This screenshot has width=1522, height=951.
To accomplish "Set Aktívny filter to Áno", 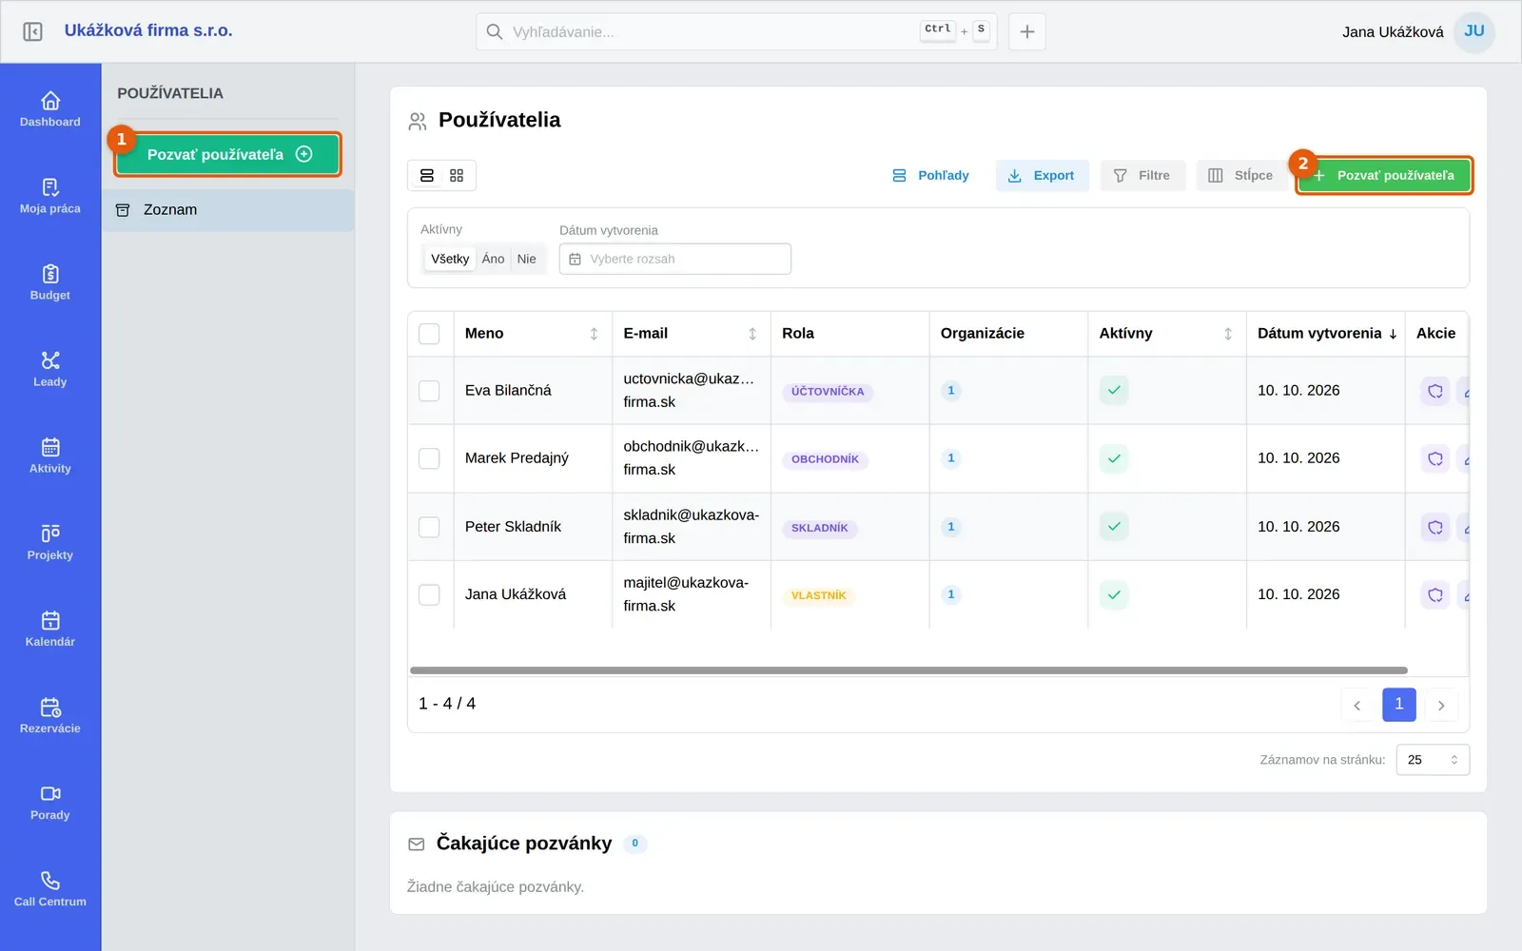I will coord(493,259).
